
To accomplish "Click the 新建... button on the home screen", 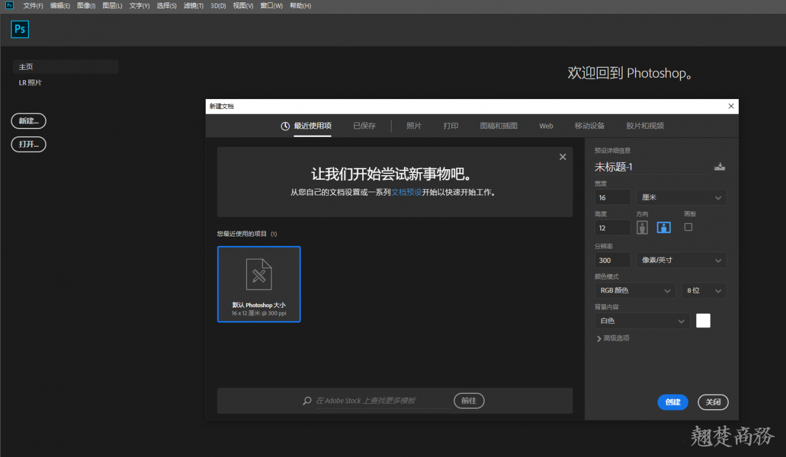I will 28,121.
